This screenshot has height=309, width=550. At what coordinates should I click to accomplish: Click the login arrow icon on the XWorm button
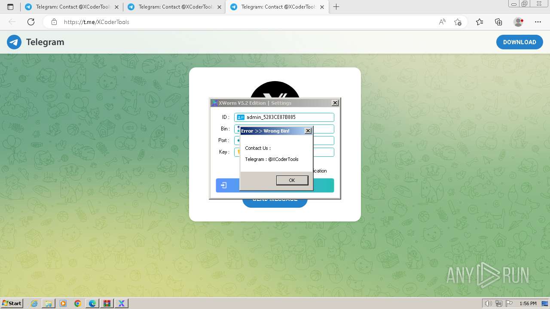click(x=224, y=185)
